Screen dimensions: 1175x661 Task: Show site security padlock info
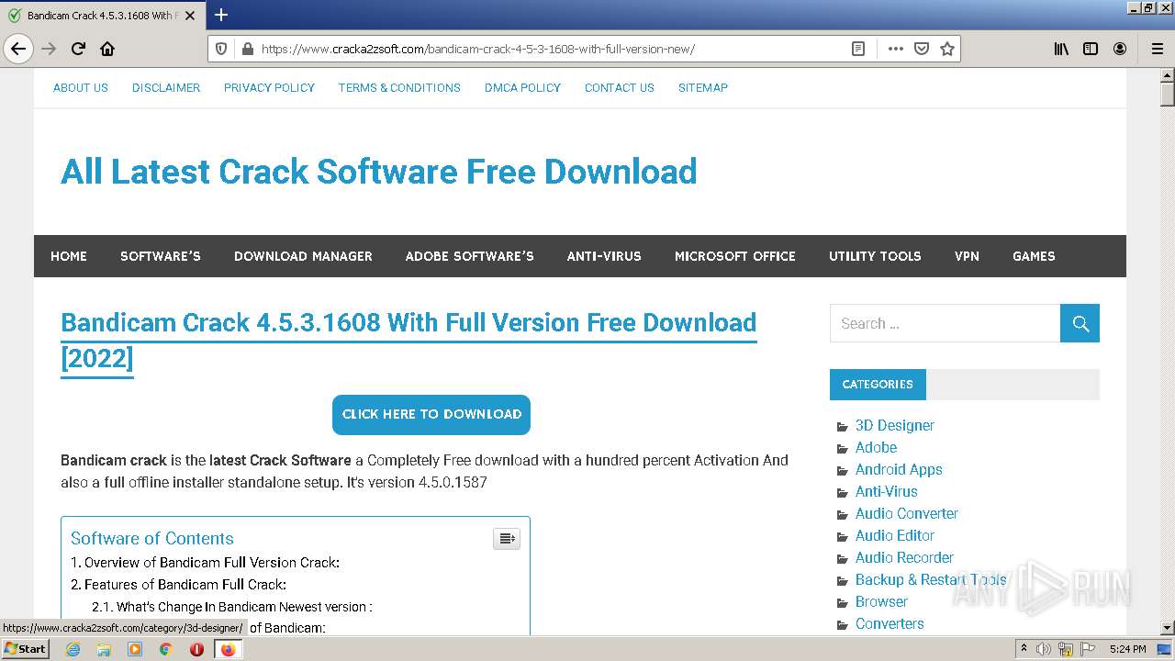click(246, 49)
